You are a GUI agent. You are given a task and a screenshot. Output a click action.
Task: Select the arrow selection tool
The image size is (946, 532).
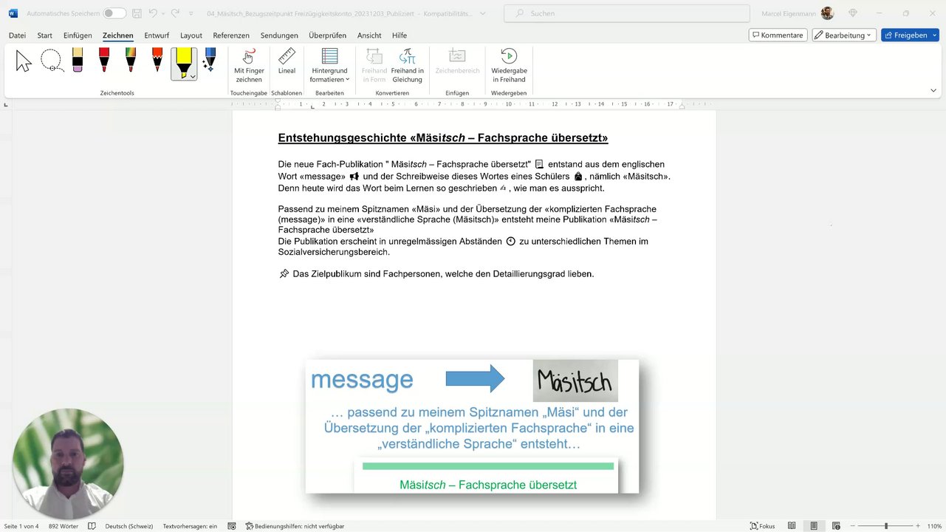coord(24,61)
